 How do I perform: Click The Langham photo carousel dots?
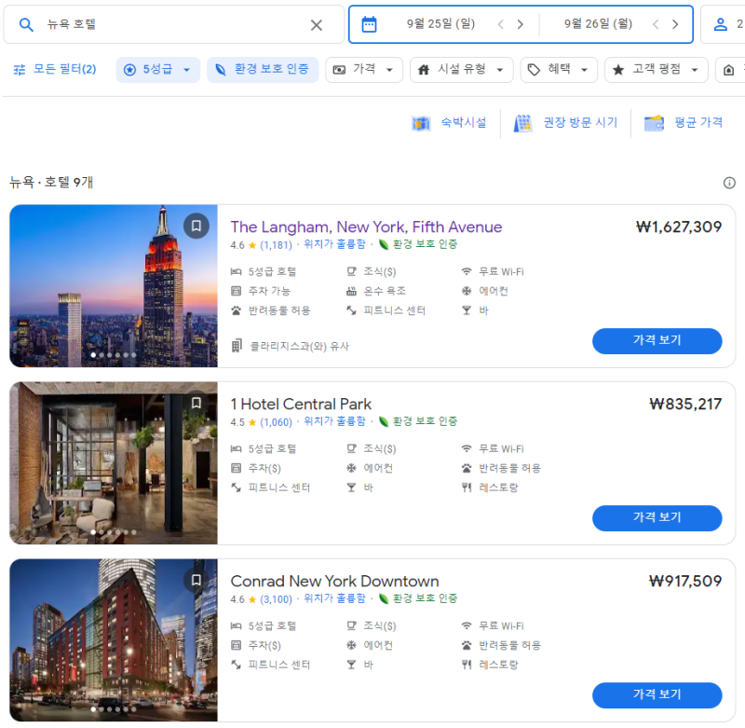114,355
